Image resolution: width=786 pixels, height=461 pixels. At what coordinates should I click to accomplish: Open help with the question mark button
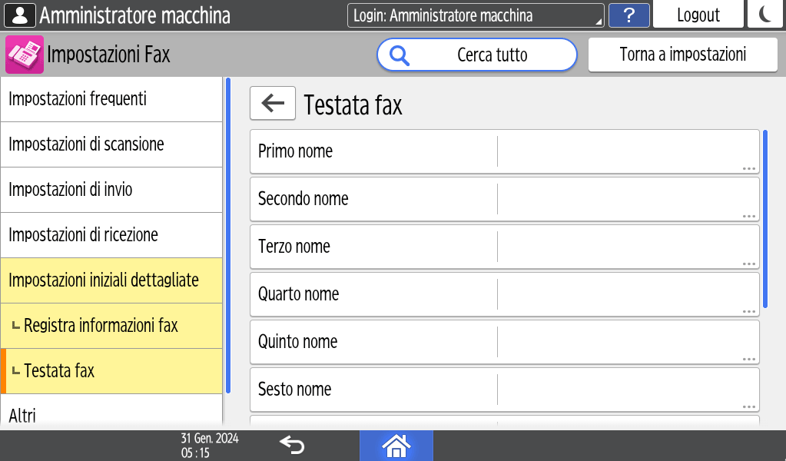628,15
